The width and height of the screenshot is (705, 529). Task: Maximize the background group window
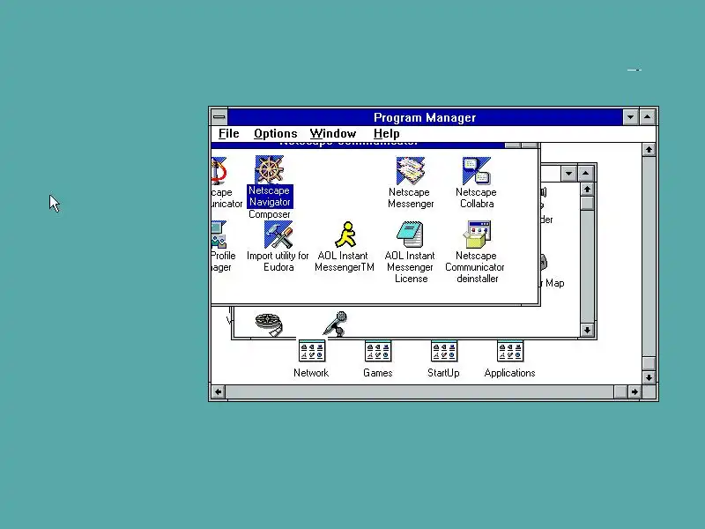[585, 174]
